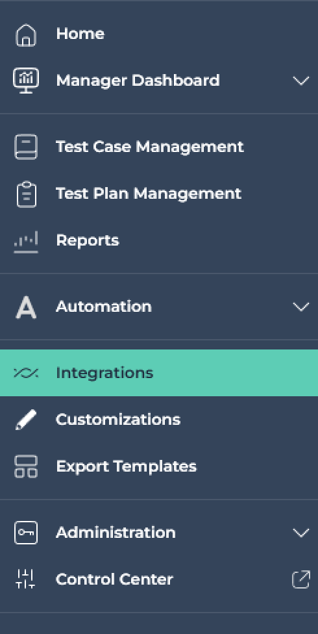318x634 pixels.
Task: Click the Control Center sliders icon
Action: pyautogui.click(x=25, y=579)
